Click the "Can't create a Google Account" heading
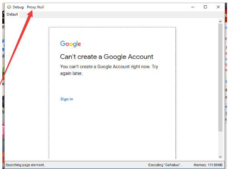This screenshot has width=232, height=169. (106, 57)
